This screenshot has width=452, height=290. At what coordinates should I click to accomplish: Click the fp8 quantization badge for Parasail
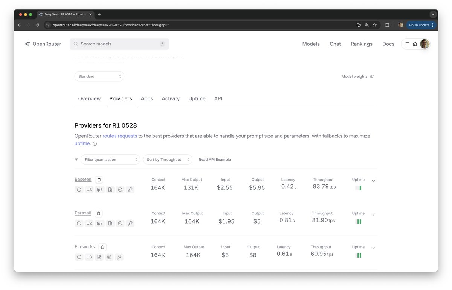[99, 223]
